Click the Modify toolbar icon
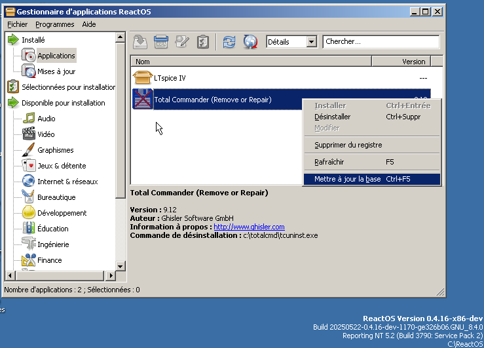The image size is (484, 348). pyautogui.click(x=182, y=42)
